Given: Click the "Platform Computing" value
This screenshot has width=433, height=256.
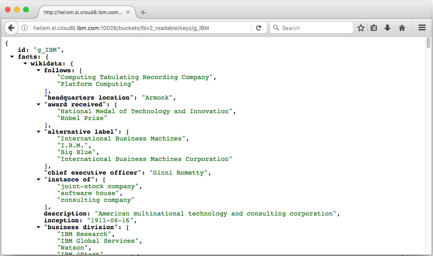Looking at the screenshot, I should point(96,84).
